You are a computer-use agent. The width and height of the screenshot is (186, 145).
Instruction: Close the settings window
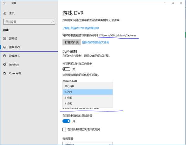[x=181, y=3]
